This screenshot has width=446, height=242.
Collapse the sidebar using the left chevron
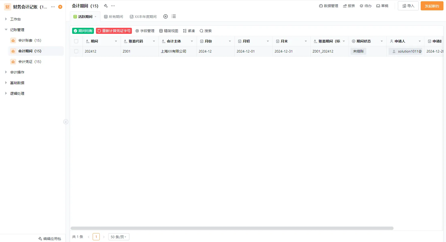[66, 122]
